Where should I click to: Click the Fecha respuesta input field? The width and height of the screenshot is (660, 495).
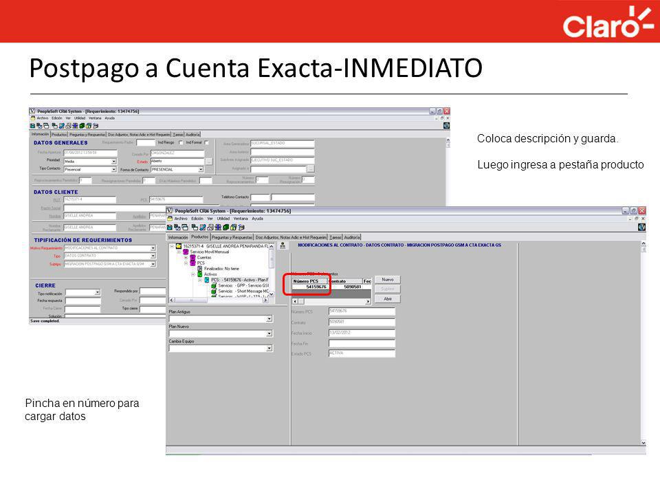[x=83, y=300]
